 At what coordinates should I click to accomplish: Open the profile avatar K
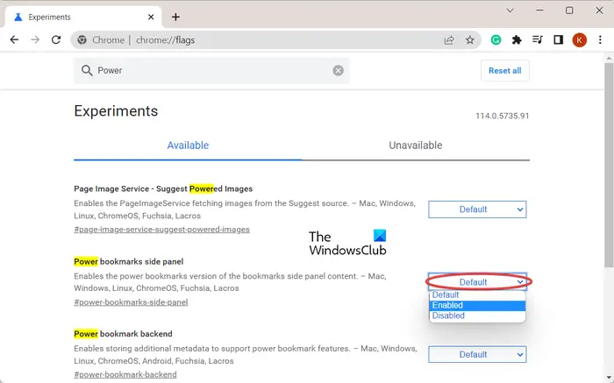[x=579, y=40]
